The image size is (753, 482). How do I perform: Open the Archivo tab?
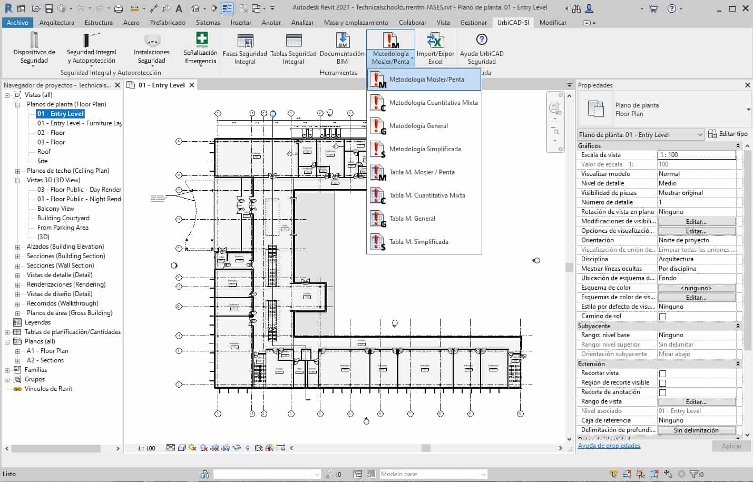coord(17,23)
